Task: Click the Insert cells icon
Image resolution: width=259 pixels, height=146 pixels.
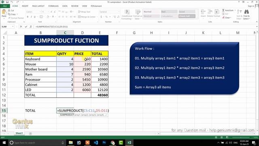Action: click(x=203, y=12)
